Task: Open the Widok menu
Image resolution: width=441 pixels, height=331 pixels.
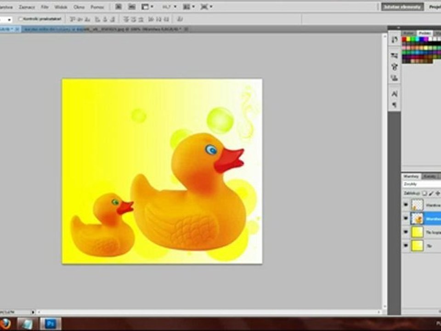Action: click(x=61, y=7)
